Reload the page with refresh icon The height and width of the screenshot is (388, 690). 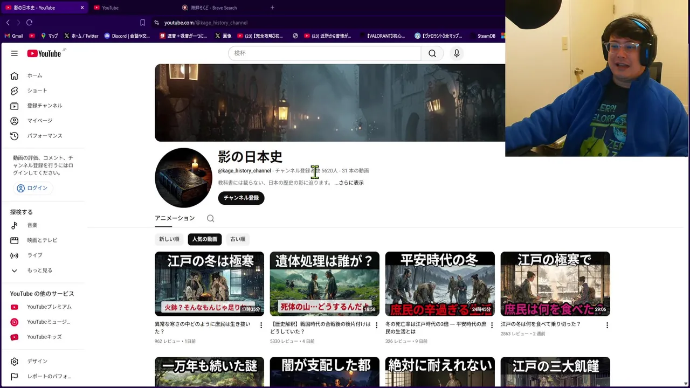point(30,23)
